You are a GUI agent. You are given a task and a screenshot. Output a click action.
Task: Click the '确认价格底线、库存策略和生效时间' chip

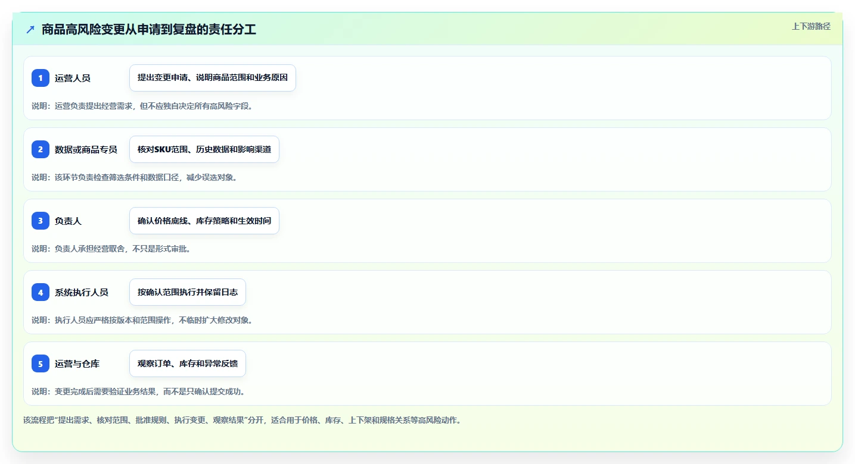coord(204,221)
